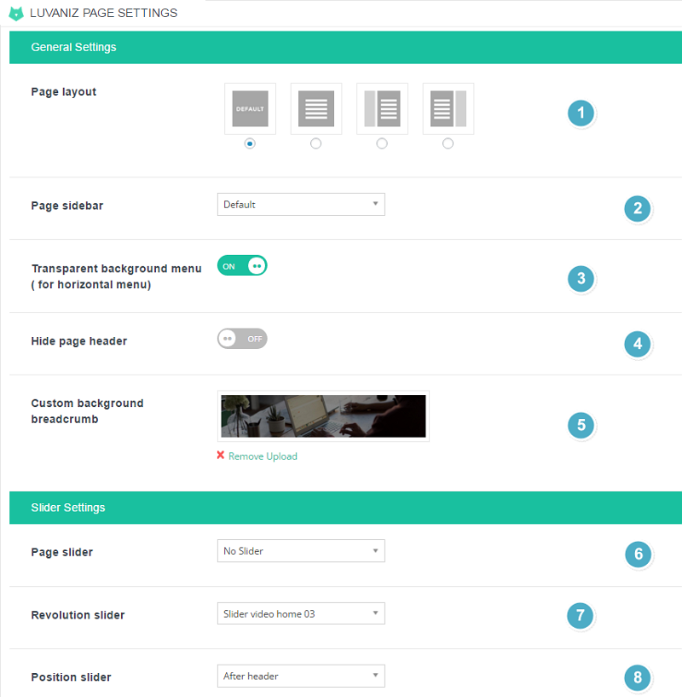Select the Default page layout thumbnail
This screenshot has width=682, height=697.
(x=250, y=108)
